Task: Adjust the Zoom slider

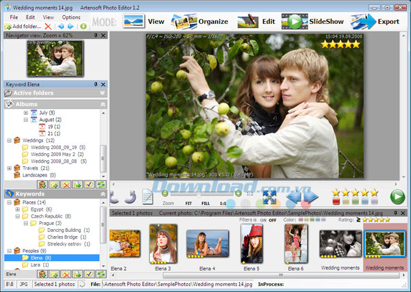Action: point(199,194)
